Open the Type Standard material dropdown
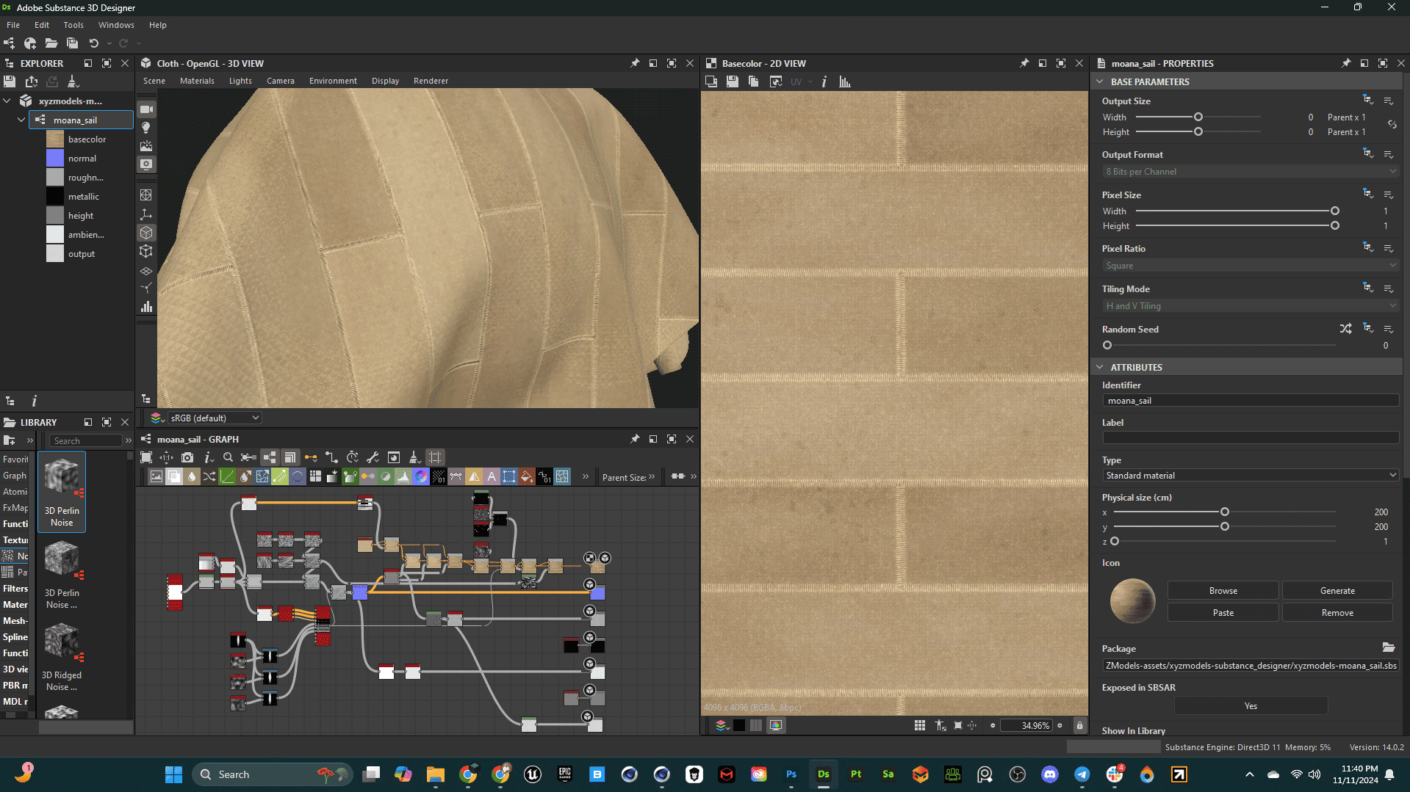Screen dimensions: 1410x792 [1250, 476]
